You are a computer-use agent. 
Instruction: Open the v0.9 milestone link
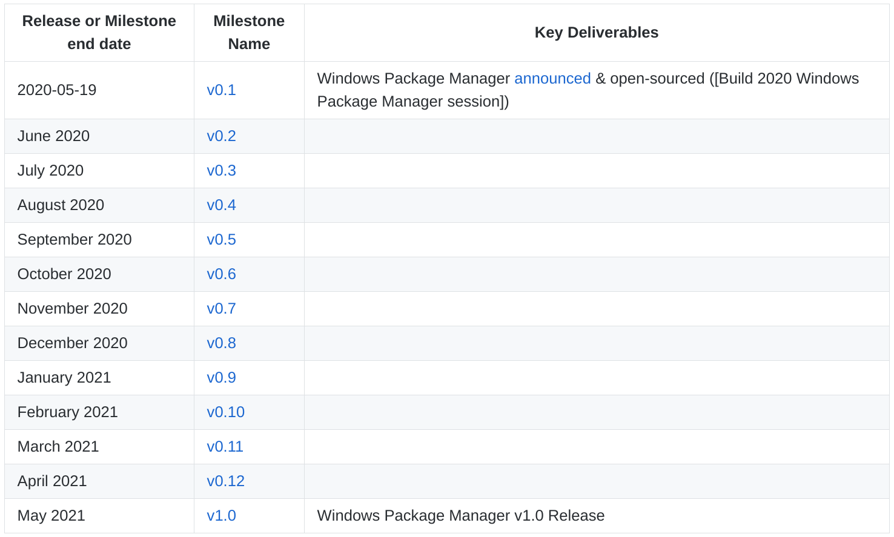221,378
